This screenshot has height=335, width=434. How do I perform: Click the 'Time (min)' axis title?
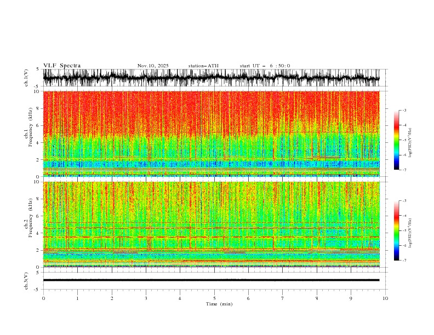click(x=219, y=304)
